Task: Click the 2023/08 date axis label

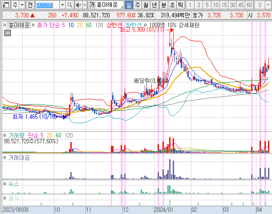Action: [12, 210]
